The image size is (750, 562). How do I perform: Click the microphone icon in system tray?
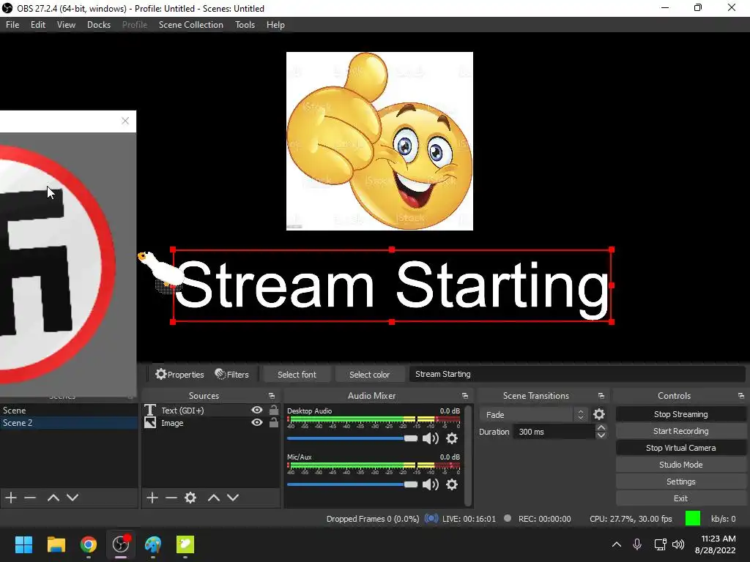click(x=637, y=544)
